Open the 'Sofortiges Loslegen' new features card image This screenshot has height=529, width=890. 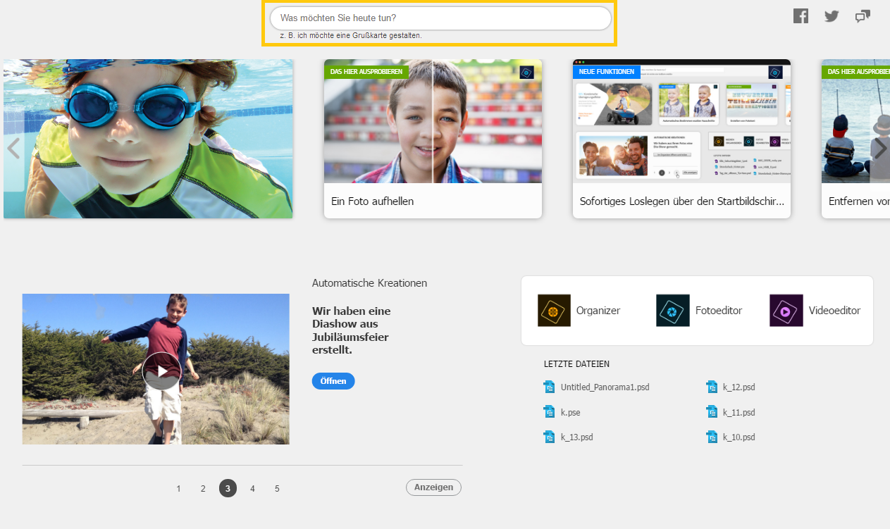[681, 121]
